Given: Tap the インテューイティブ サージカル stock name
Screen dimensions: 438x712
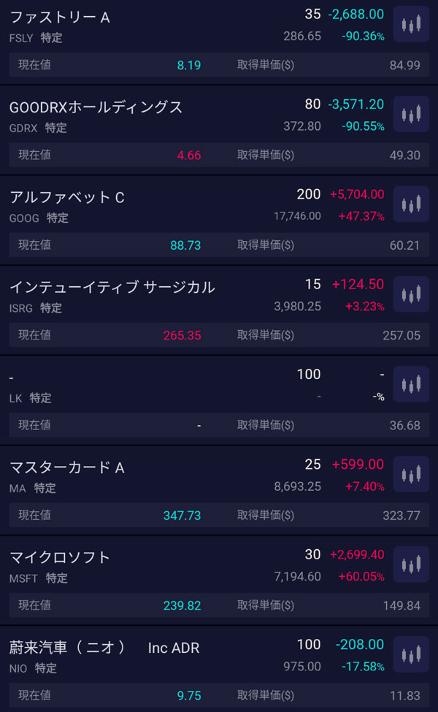Looking at the screenshot, I should 112,287.
